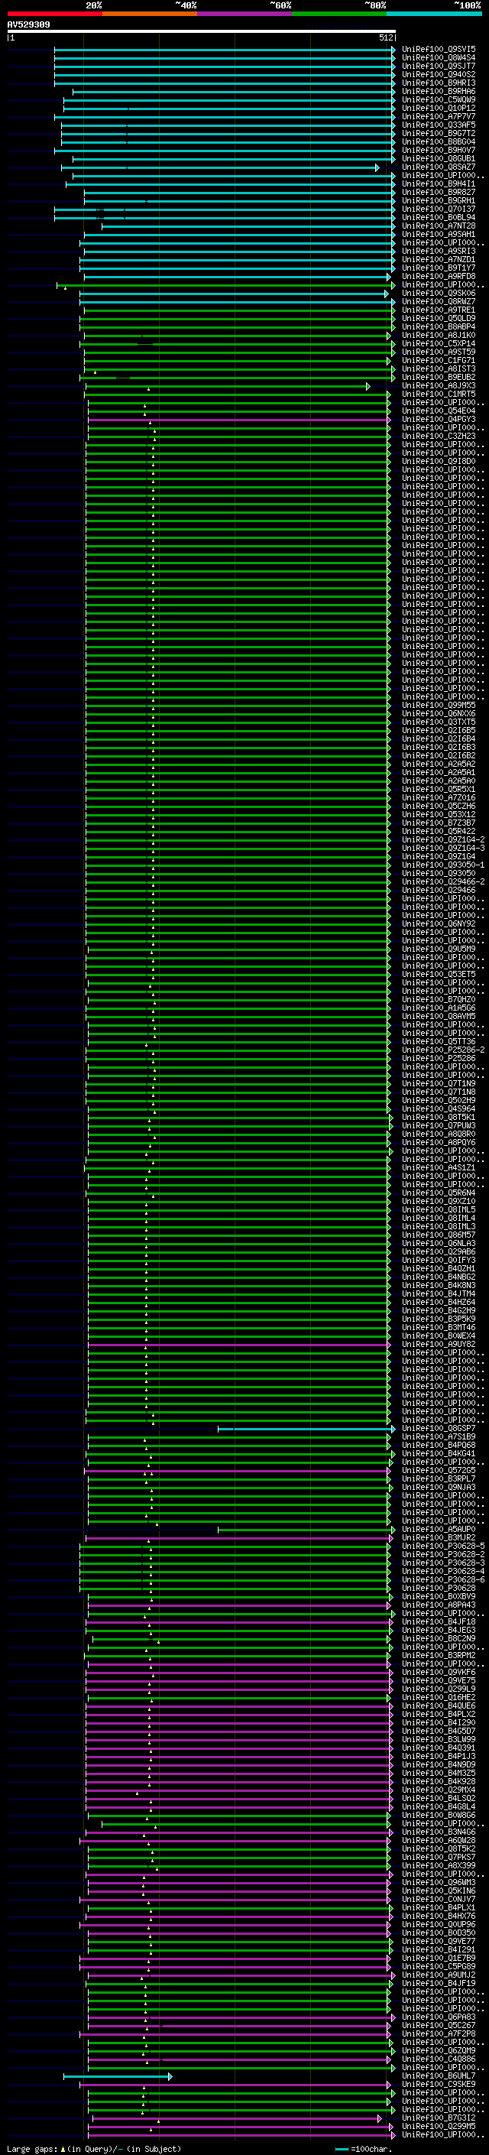
Task: Click label UniRef100_Q5R5X1
Action: (x=439, y=789)
